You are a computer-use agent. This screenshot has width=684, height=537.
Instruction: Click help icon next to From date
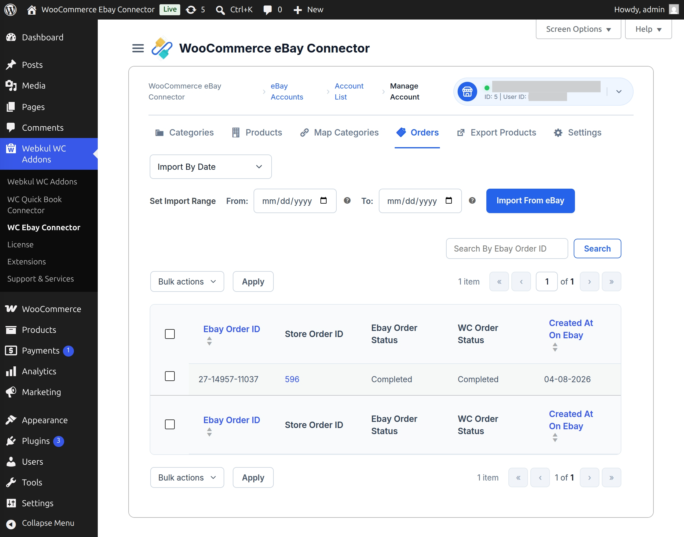[x=347, y=201]
